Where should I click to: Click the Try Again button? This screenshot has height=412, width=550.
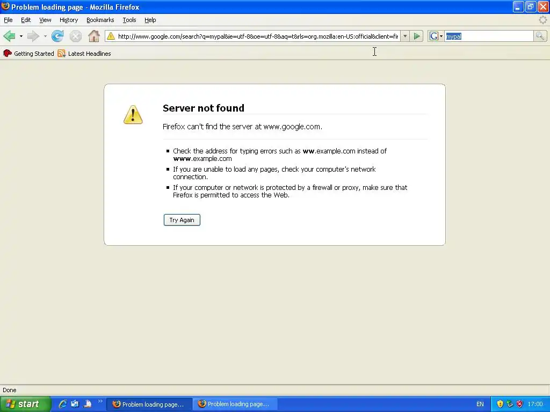coord(182,220)
